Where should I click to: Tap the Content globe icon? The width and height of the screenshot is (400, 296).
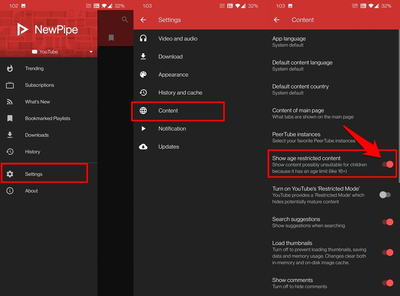pyautogui.click(x=143, y=111)
